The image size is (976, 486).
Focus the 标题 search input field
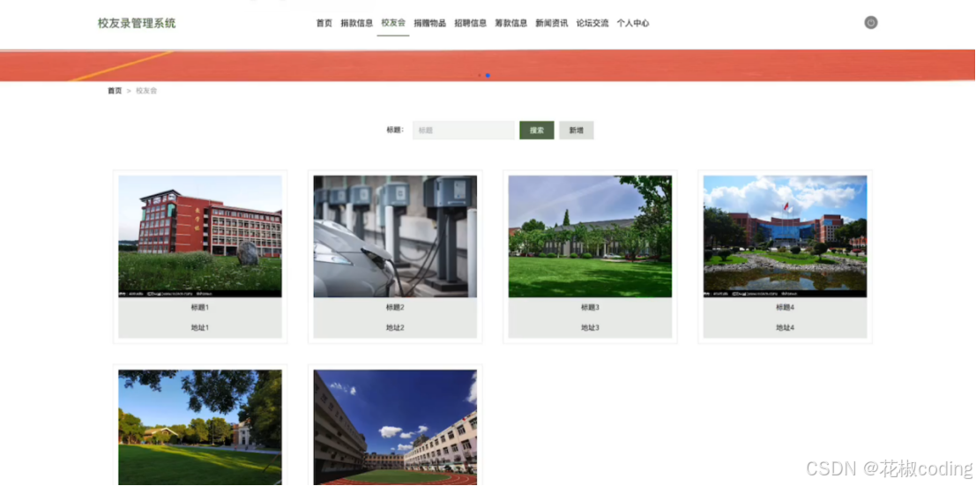(464, 131)
